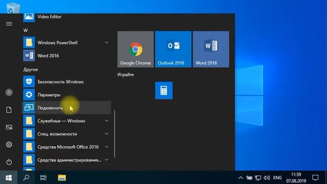Click the user account avatar icon
Viewport: 327px width, 184px height.
click(x=9, y=93)
